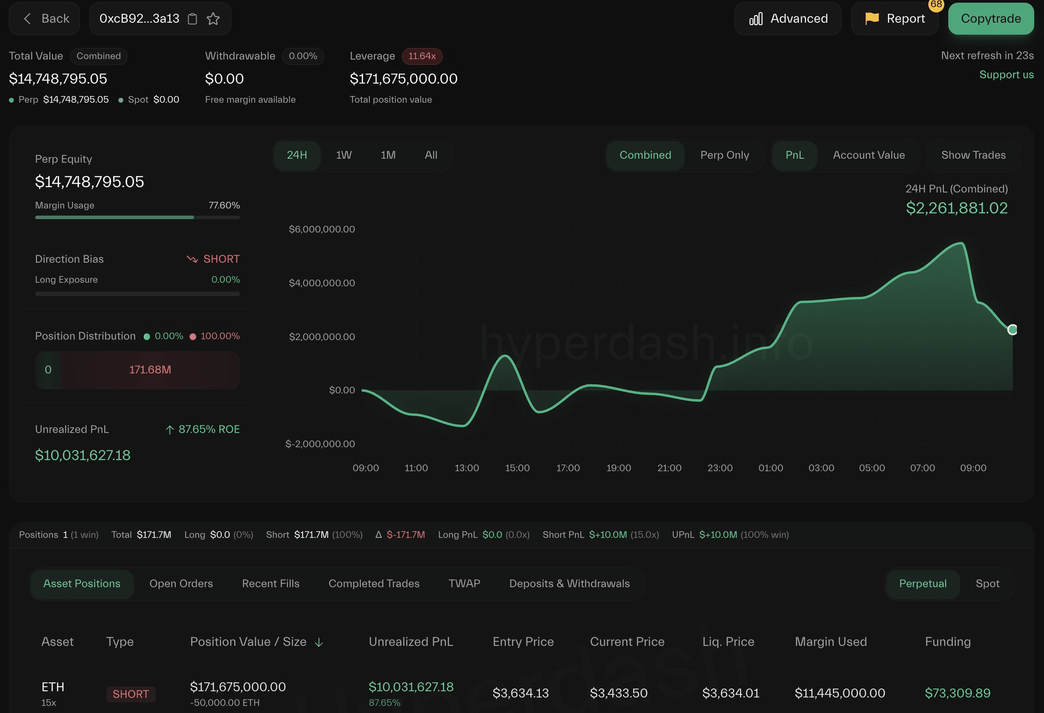
Task: Switch chart to Perp Only mode
Action: 724,155
